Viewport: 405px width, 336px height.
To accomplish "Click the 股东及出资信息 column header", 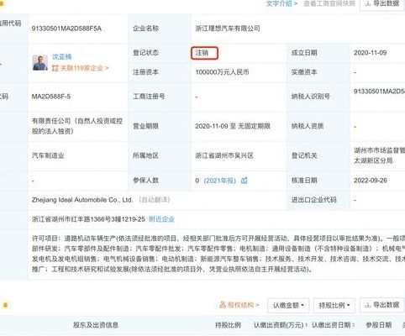I will pyautogui.click(x=96, y=325).
